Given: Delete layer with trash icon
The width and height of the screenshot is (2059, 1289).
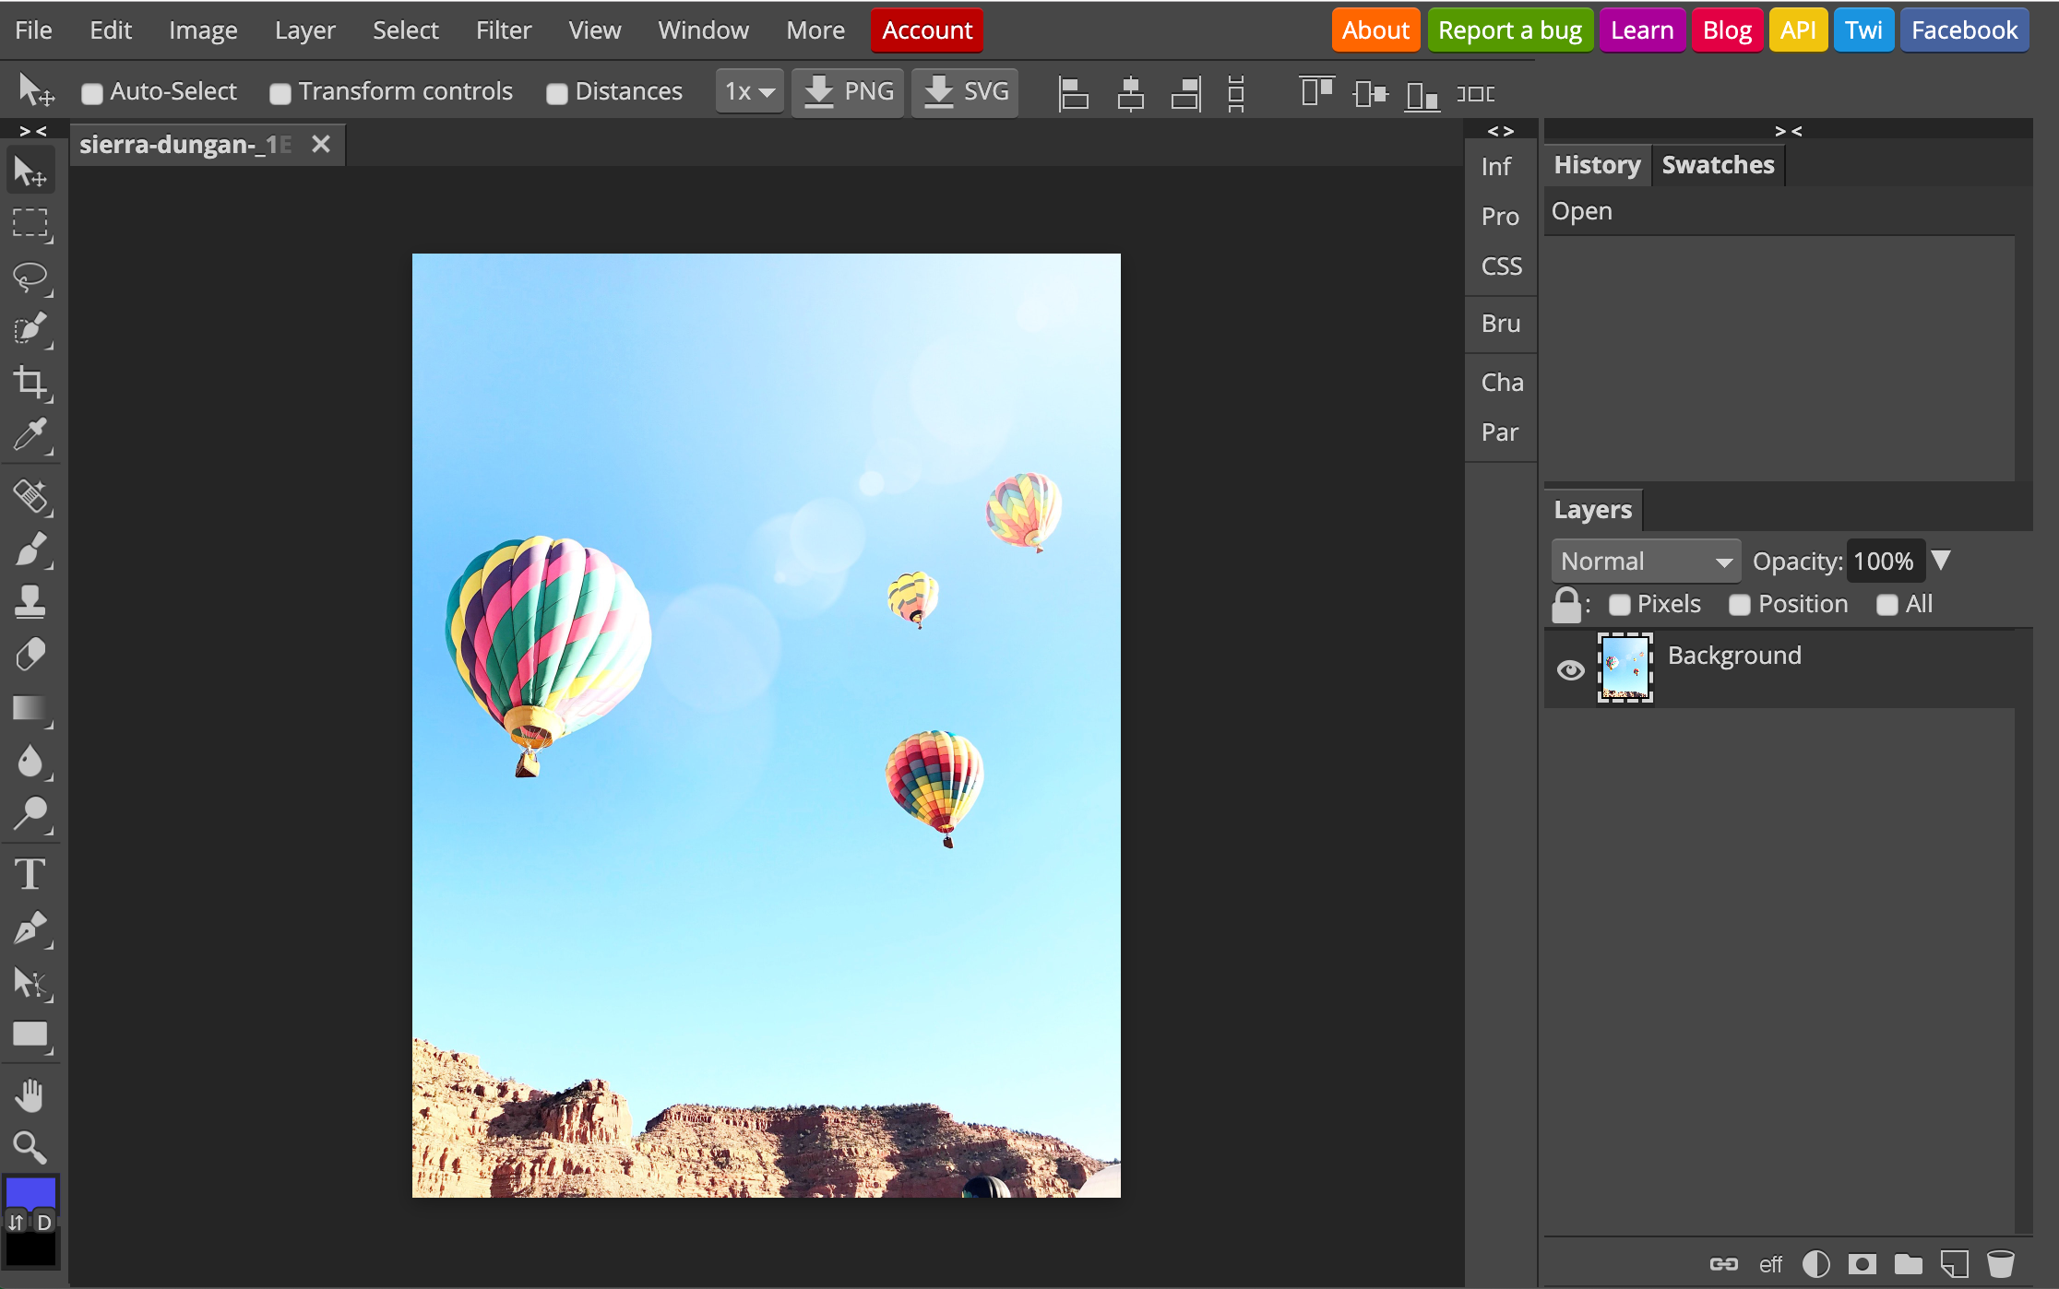Looking at the screenshot, I should tap(2000, 1264).
